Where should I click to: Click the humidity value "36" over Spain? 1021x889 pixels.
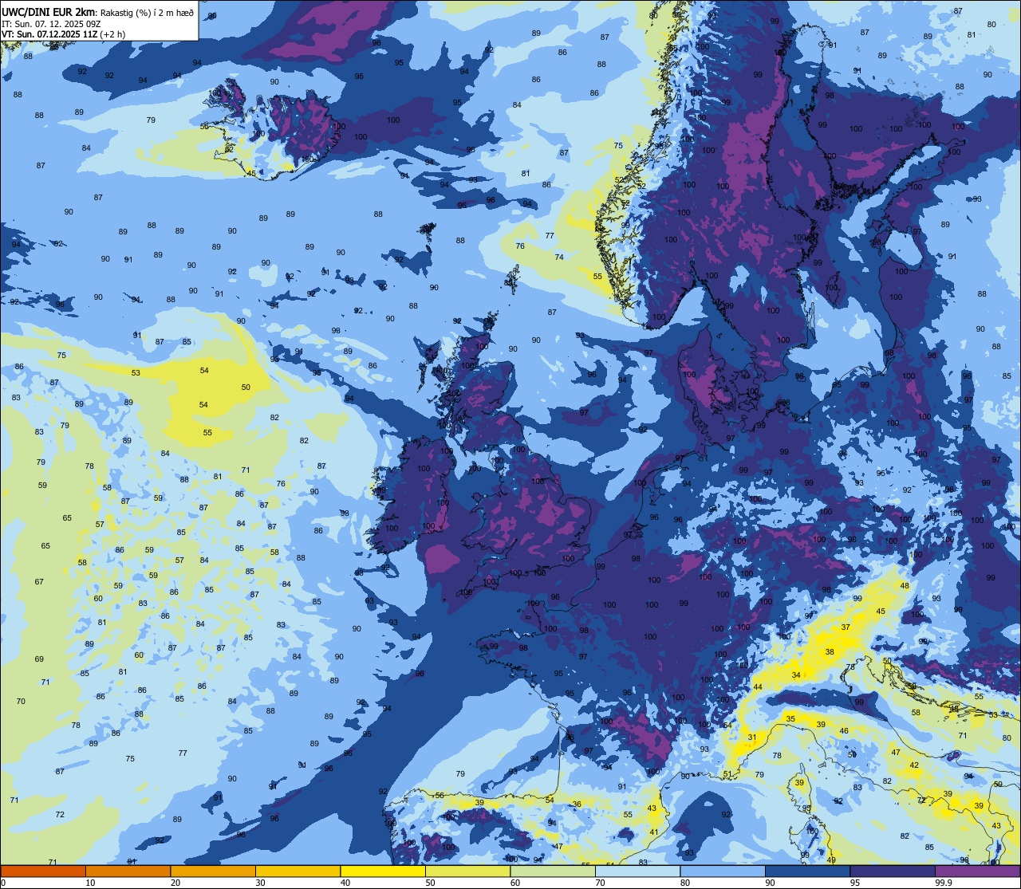577,804
